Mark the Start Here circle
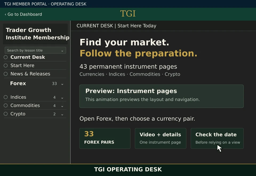The height and width of the screenshot is (176, 256). click(x=6, y=66)
